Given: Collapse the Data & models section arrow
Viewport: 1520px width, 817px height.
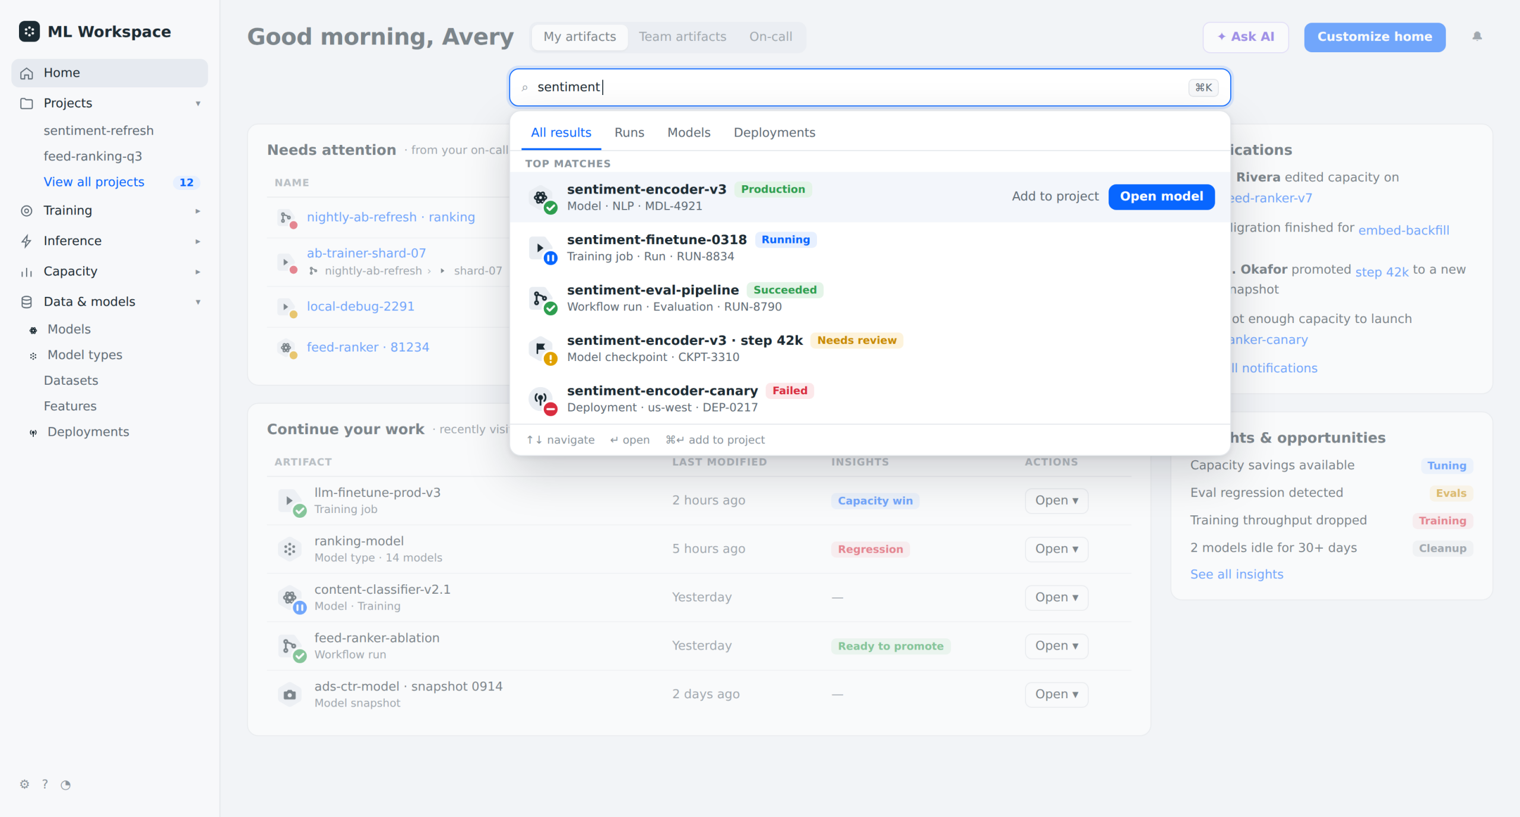Looking at the screenshot, I should 198,302.
